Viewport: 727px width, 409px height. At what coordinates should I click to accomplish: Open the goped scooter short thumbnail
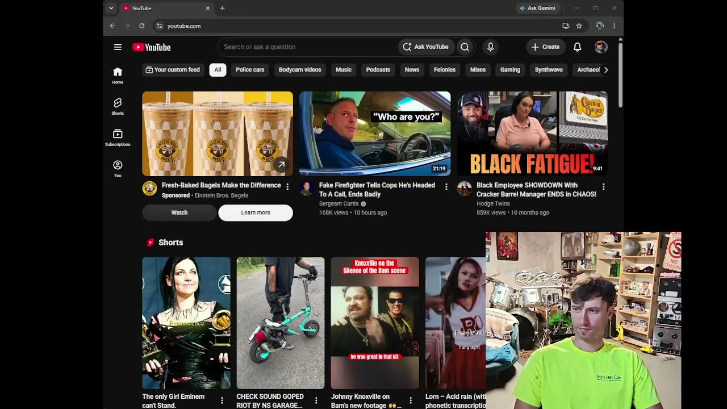[x=281, y=323]
